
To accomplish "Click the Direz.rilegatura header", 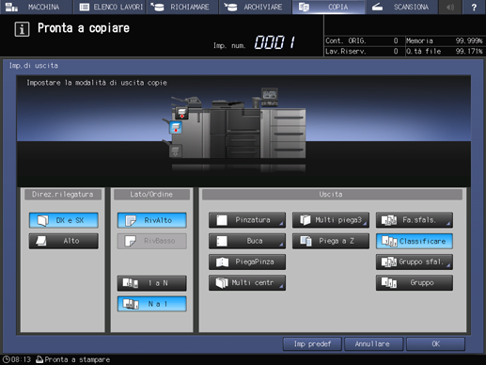I will pos(63,195).
